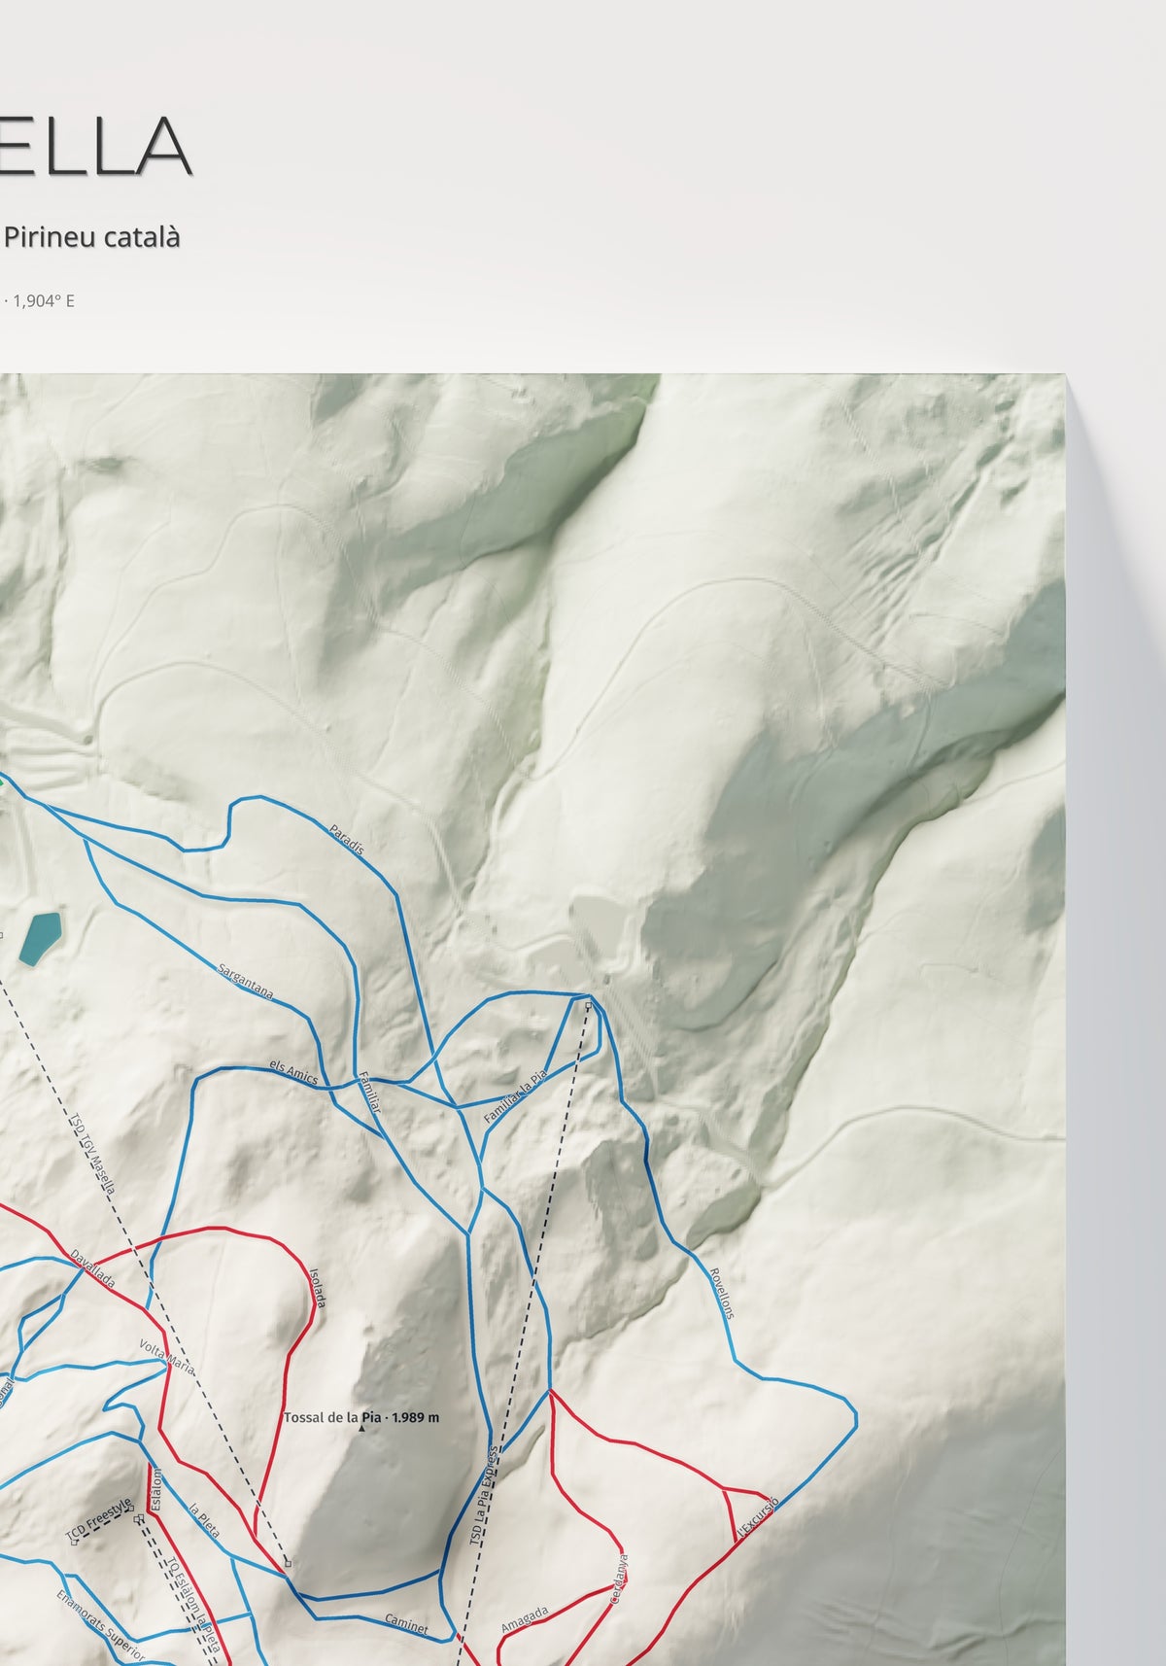
Task: Click the Isolada red run label
Action: pos(316,1287)
